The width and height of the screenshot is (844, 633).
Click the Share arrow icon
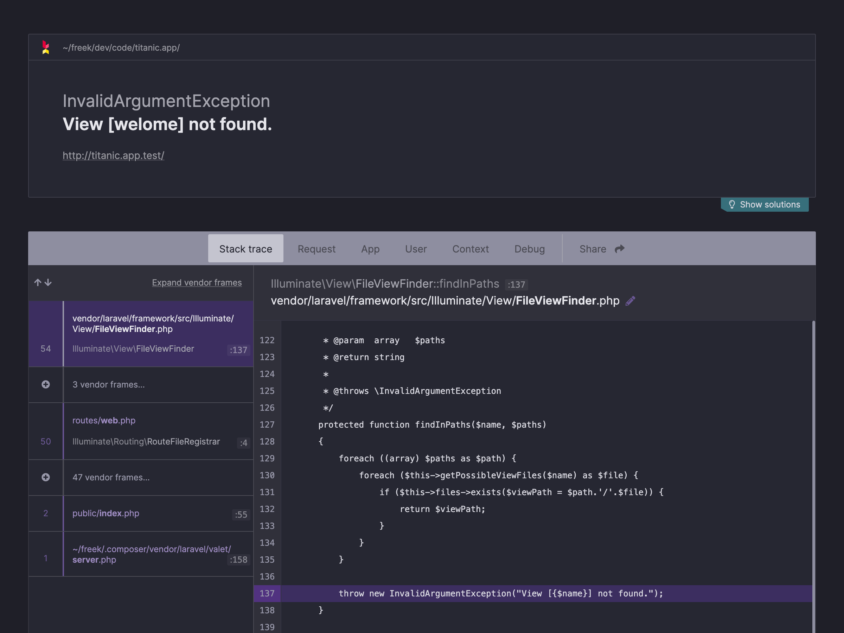(x=620, y=249)
